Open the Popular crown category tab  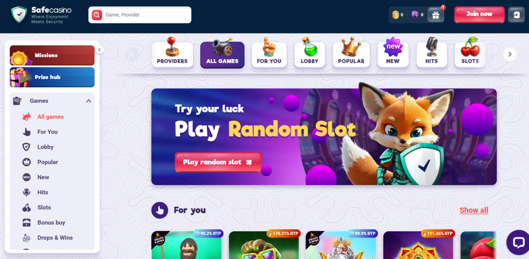coord(351,53)
